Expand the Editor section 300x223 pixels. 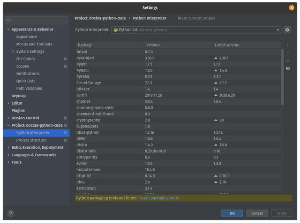(8, 103)
